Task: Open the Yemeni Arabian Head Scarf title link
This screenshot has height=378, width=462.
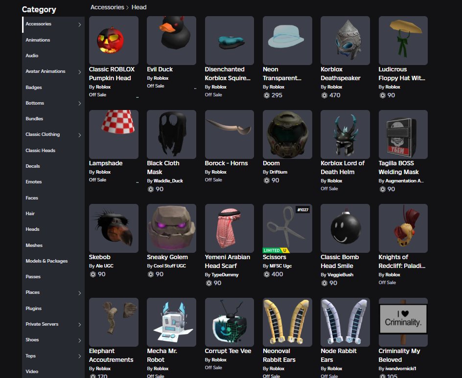Action: [228, 262]
